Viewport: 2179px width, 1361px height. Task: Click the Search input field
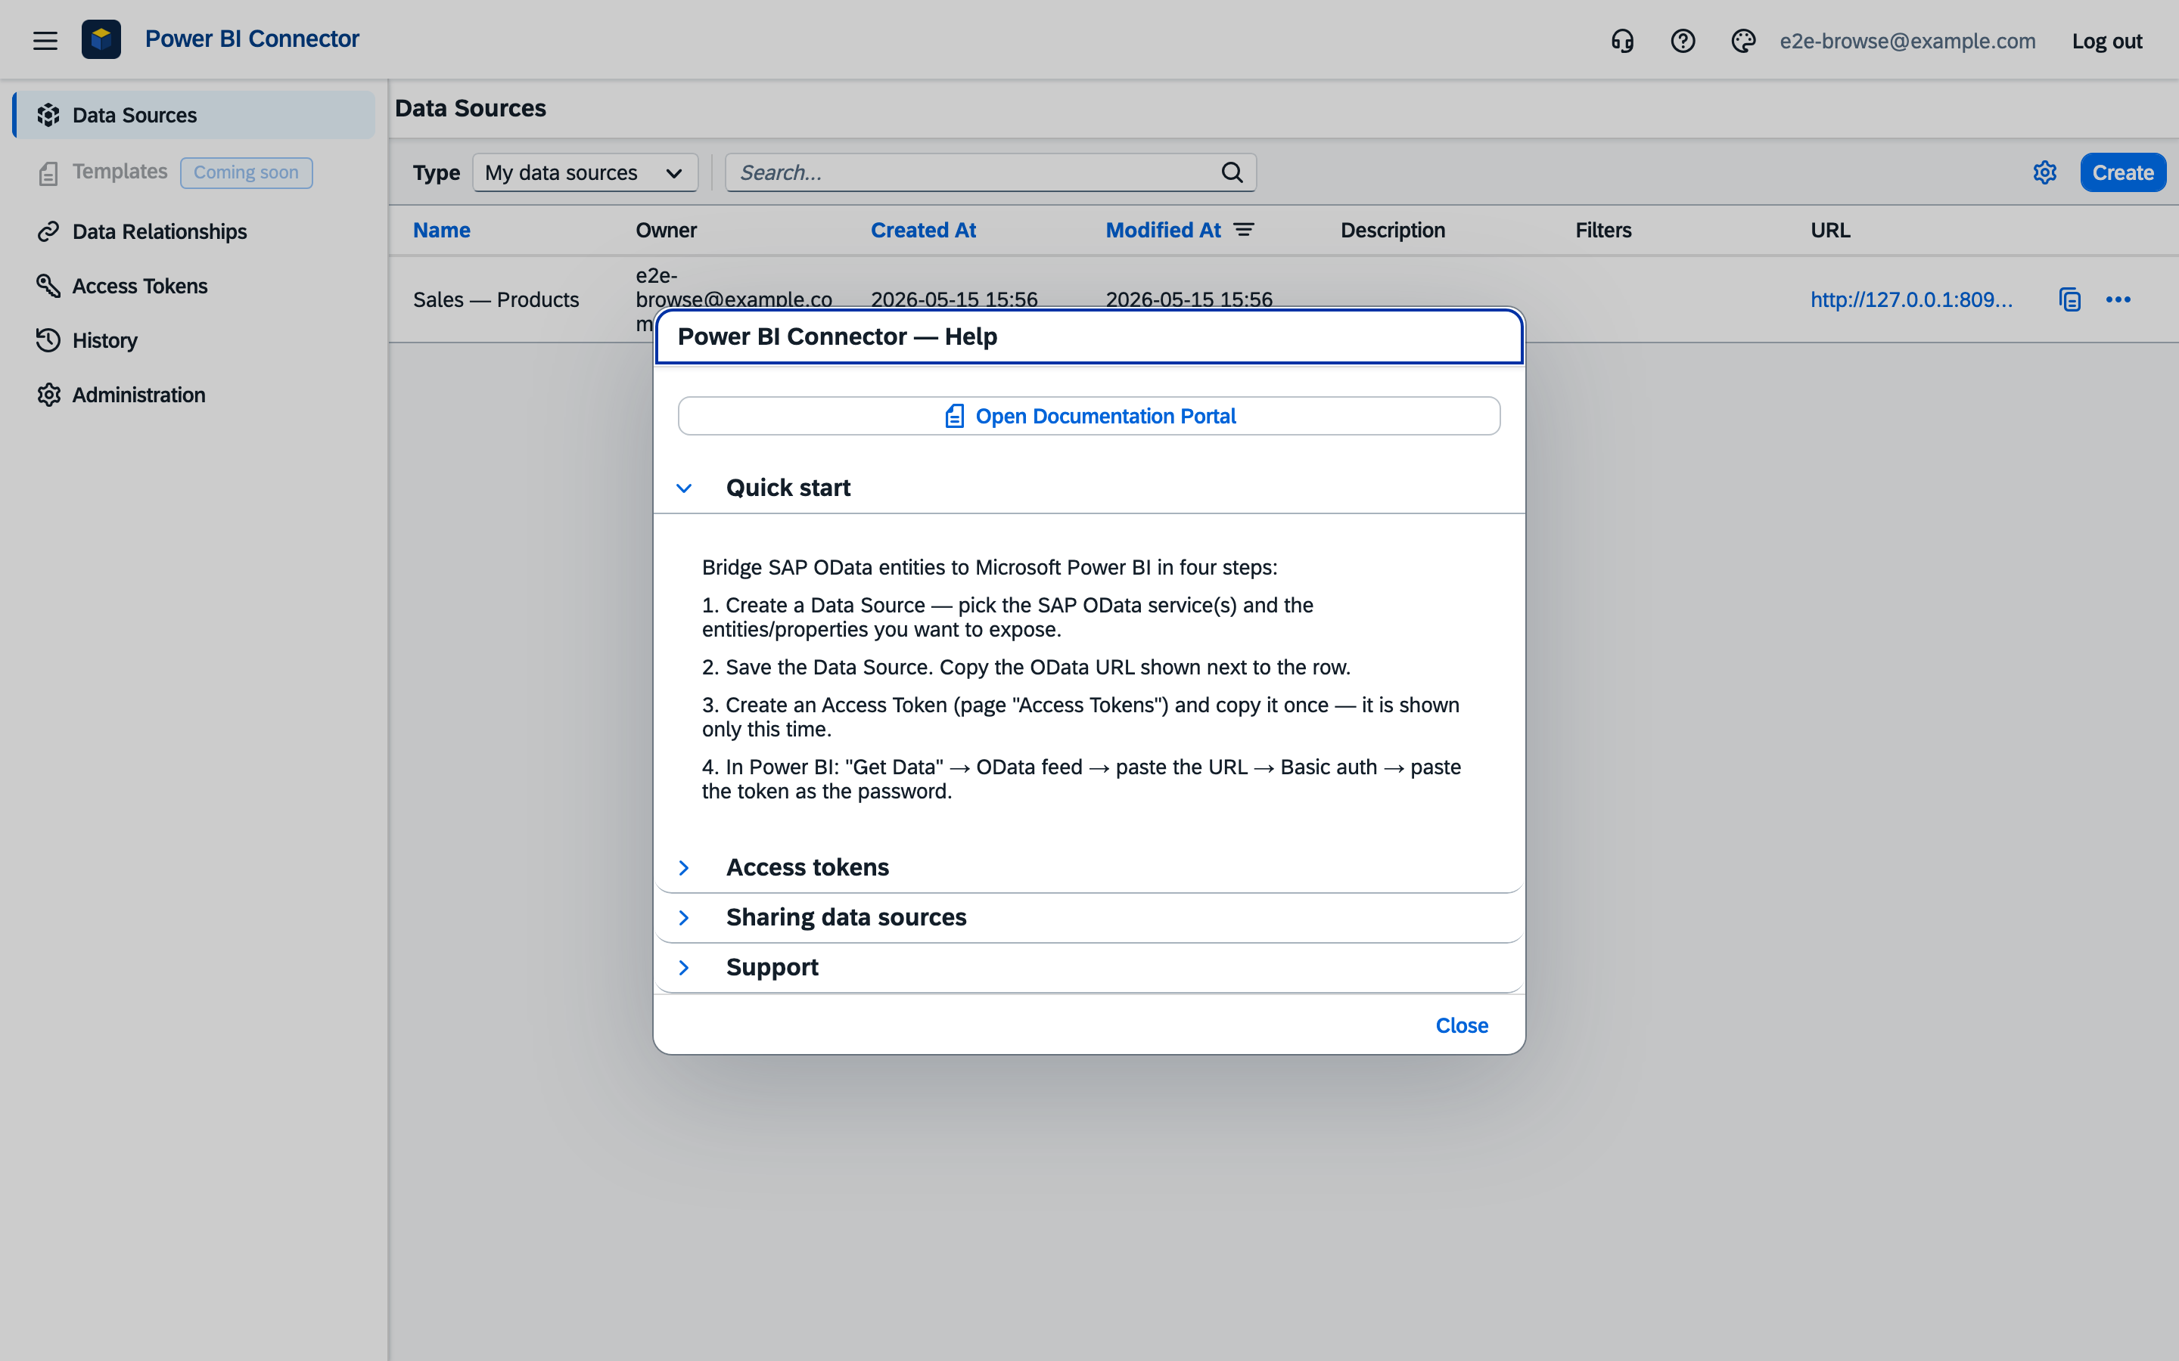pyautogui.click(x=990, y=173)
